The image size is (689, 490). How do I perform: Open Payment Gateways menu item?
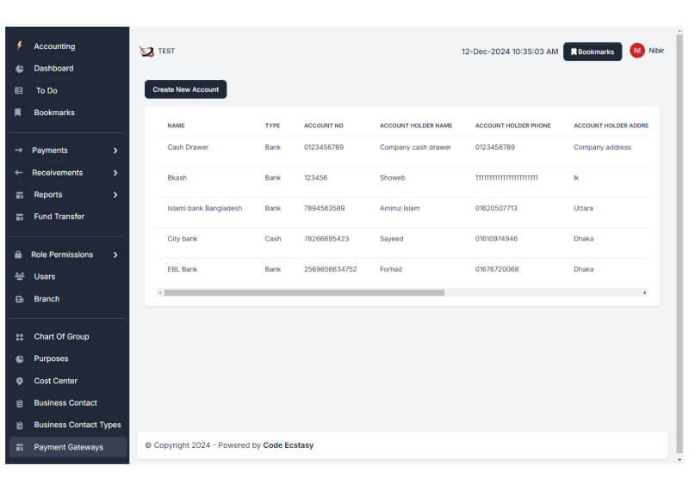click(x=68, y=447)
